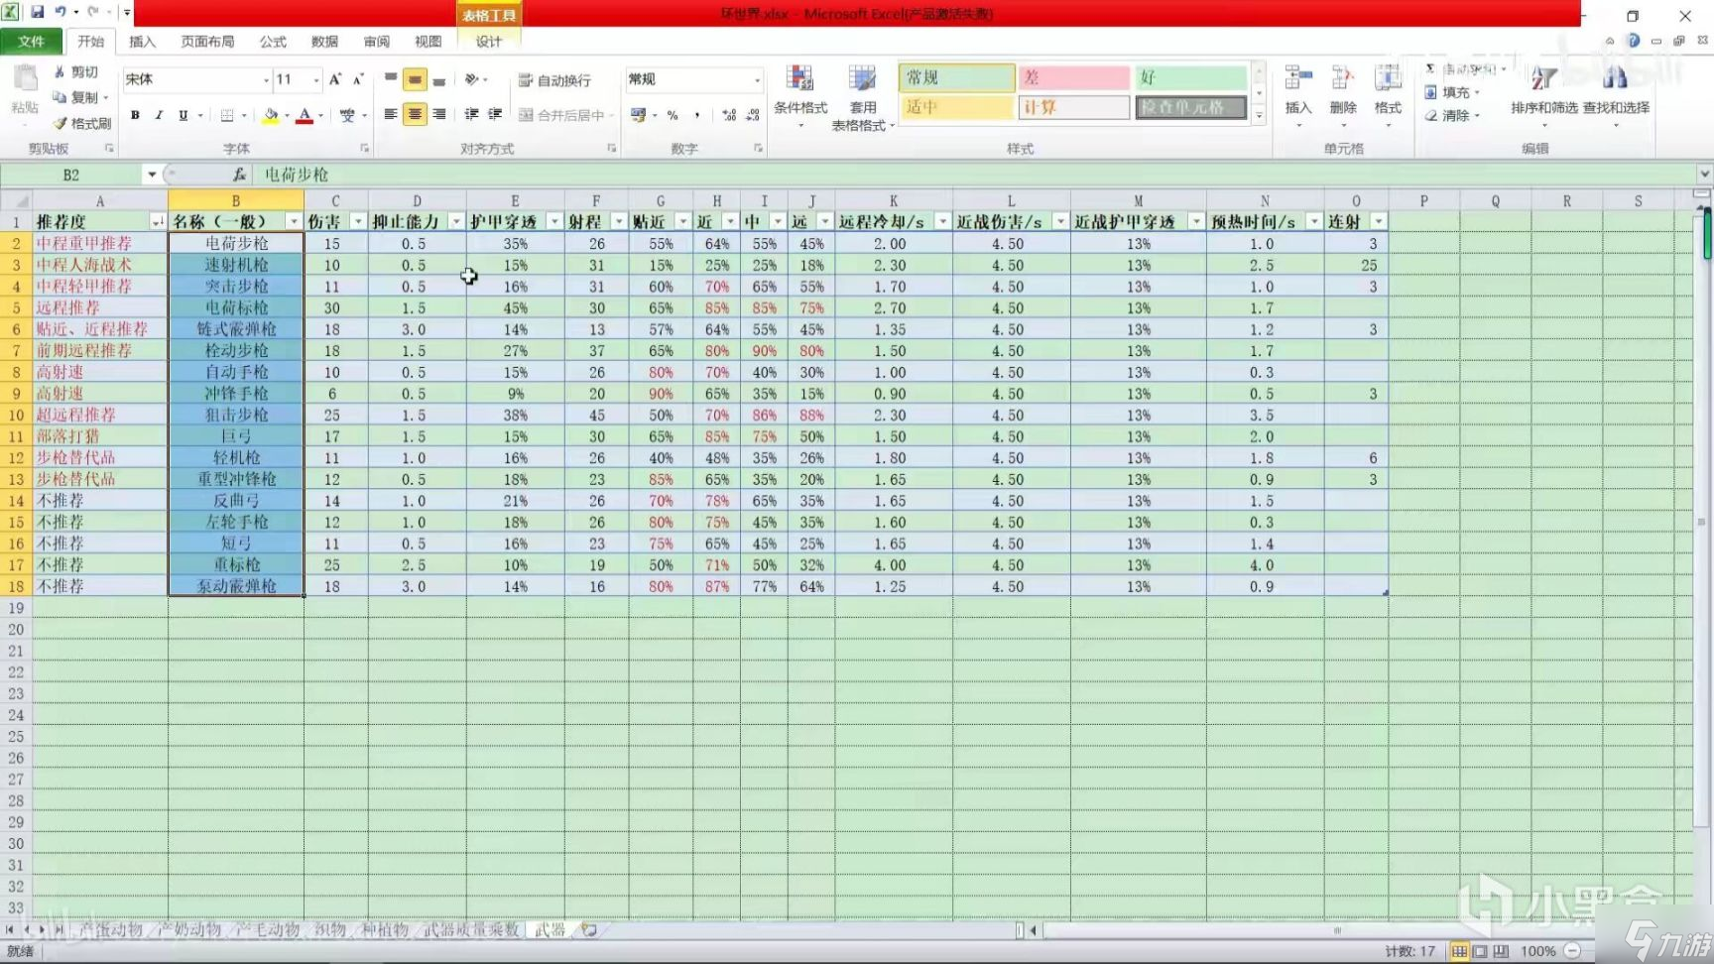Screen dimensions: 1714x964
Task: Toggle Wrap Text (自动换行)
Action: tap(555, 80)
